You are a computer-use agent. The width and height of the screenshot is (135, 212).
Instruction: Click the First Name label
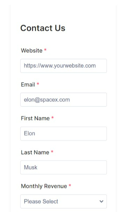coord(35,118)
